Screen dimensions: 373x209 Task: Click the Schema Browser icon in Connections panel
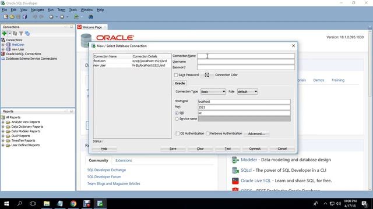coord(27,34)
